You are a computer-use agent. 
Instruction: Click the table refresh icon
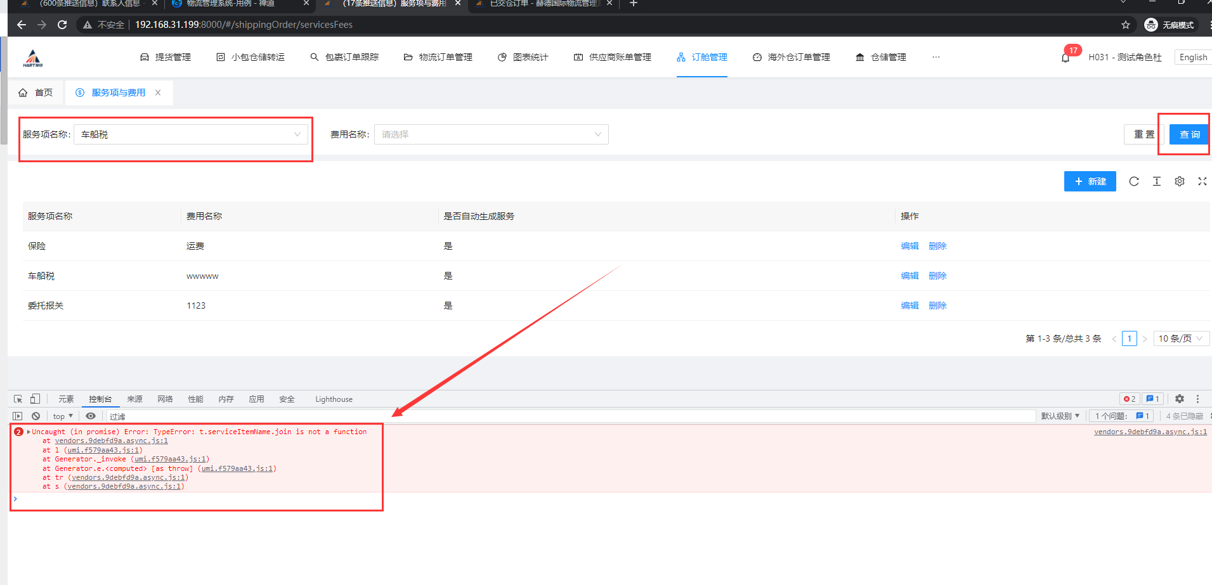tap(1134, 181)
